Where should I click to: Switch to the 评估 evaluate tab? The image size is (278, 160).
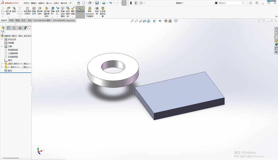point(29,21)
